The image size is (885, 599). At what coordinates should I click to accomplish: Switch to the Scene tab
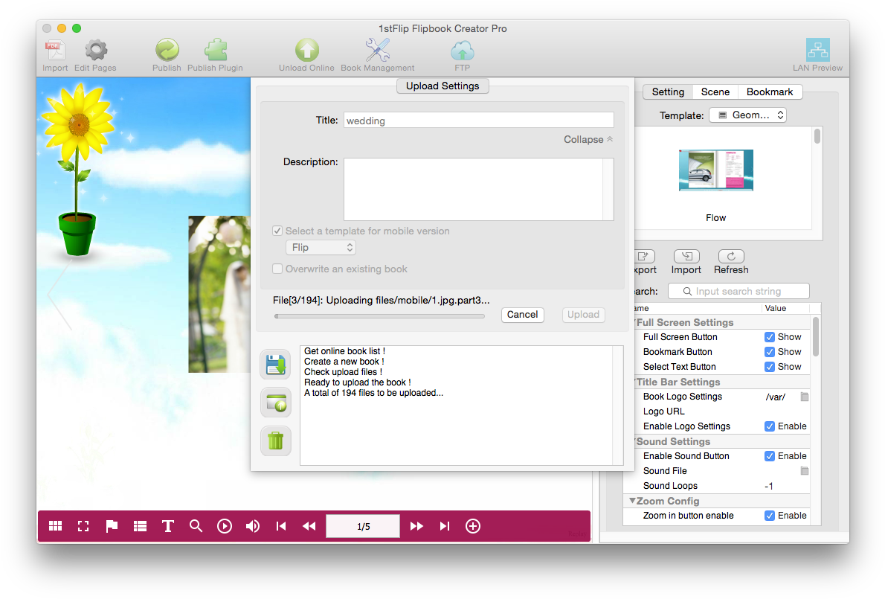tap(715, 92)
